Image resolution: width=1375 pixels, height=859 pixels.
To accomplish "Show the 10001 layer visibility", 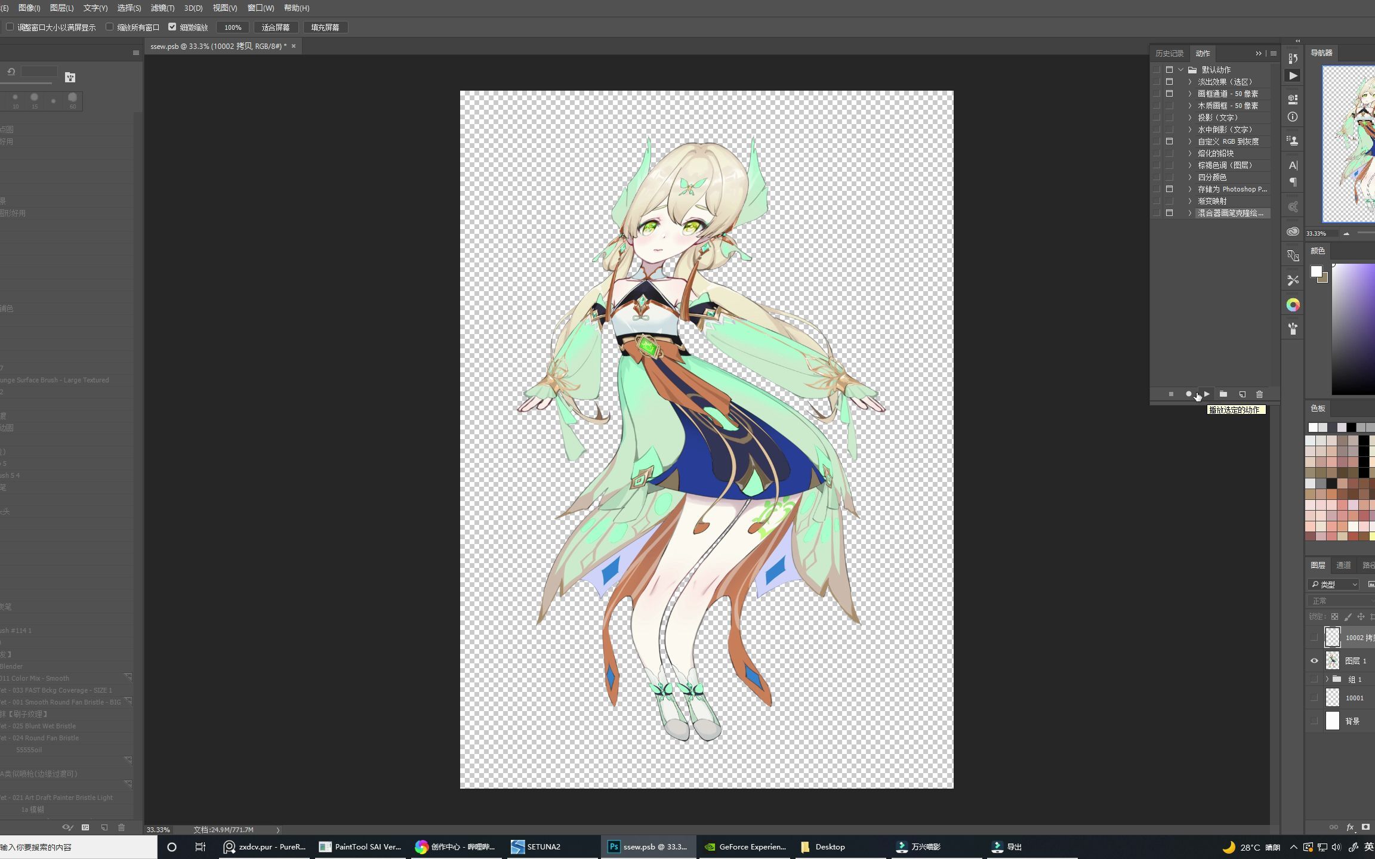I will click(1314, 697).
